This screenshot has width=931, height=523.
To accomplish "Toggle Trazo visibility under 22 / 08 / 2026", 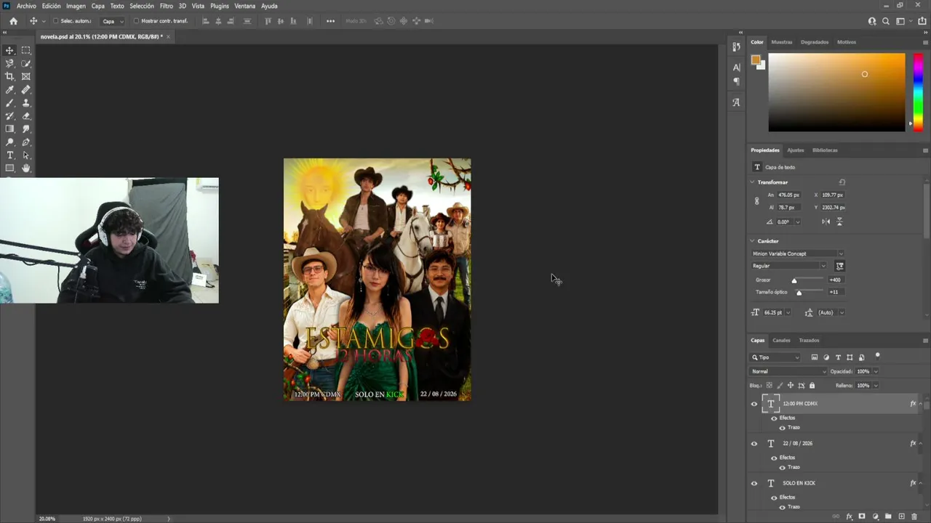I will 783,467.
